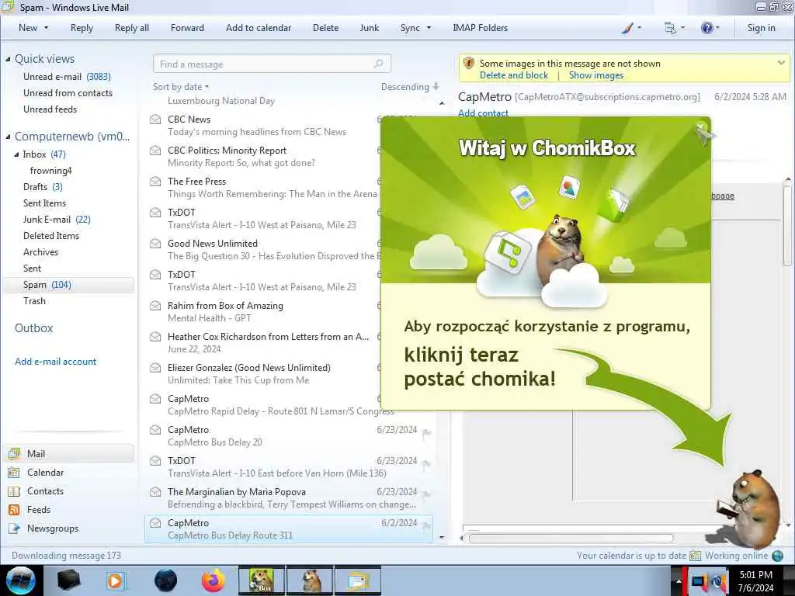795x596 pixels.
Task: Click the Windows Start orb
Action: [21, 580]
